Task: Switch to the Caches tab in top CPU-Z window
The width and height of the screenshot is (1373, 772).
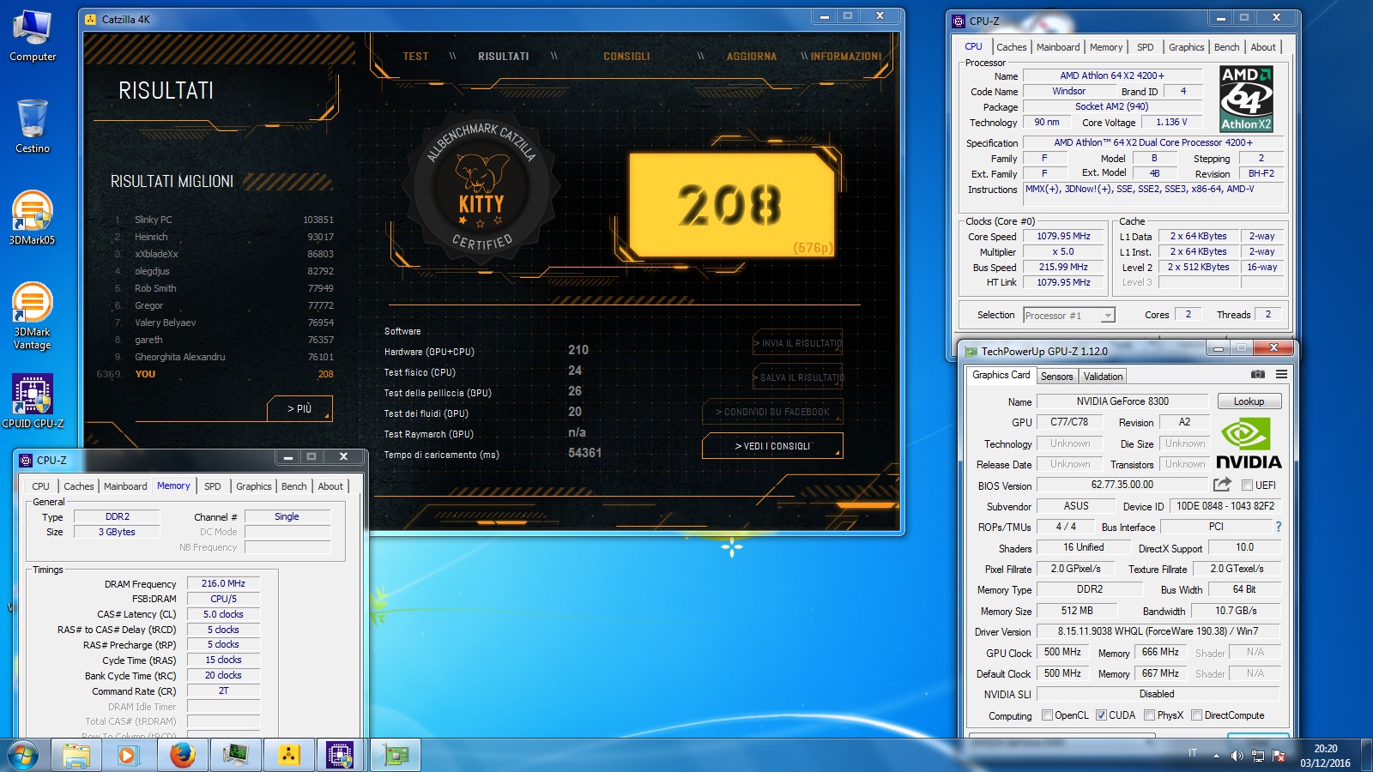Action: click(x=1011, y=47)
